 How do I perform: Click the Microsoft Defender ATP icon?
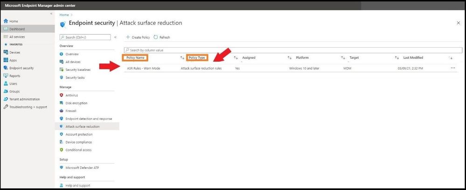coord(62,168)
